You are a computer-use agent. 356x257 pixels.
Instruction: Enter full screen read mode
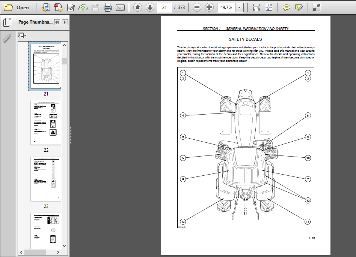316,7
